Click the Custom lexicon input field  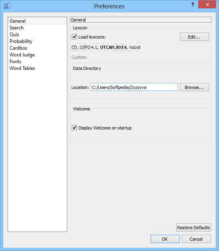point(149,57)
